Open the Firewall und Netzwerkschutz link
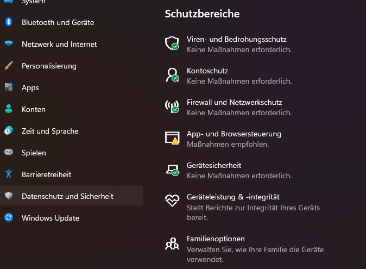This screenshot has width=366, height=269. point(234,102)
